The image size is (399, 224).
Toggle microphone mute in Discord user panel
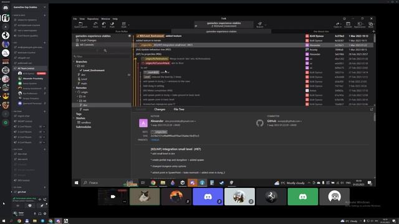tap(35, 213)
